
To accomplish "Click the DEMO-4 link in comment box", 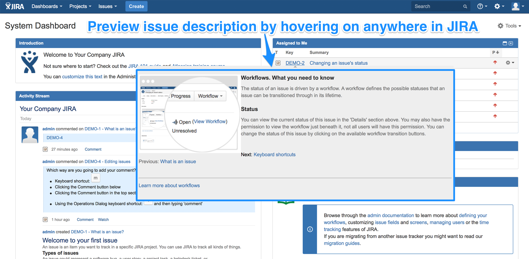I will point(55,138).
